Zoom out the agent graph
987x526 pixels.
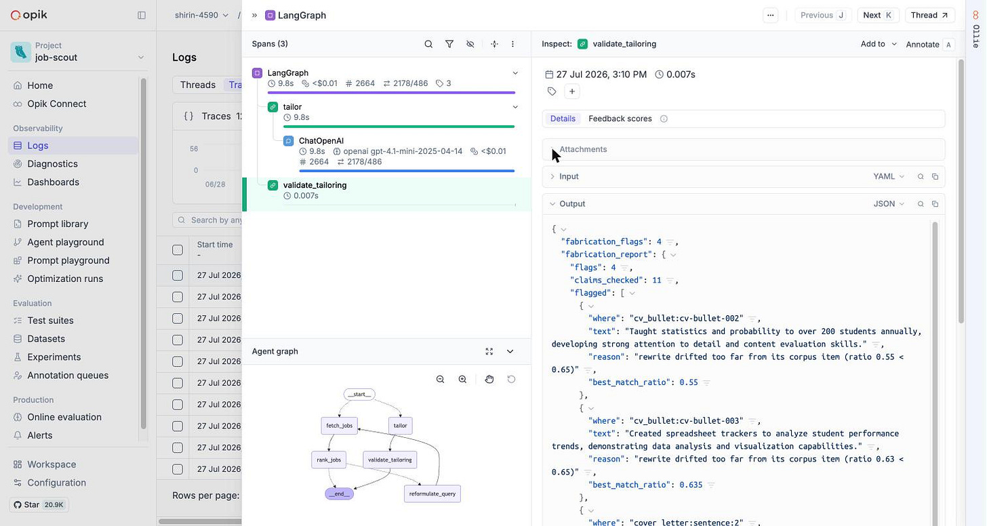coord(441,379)
